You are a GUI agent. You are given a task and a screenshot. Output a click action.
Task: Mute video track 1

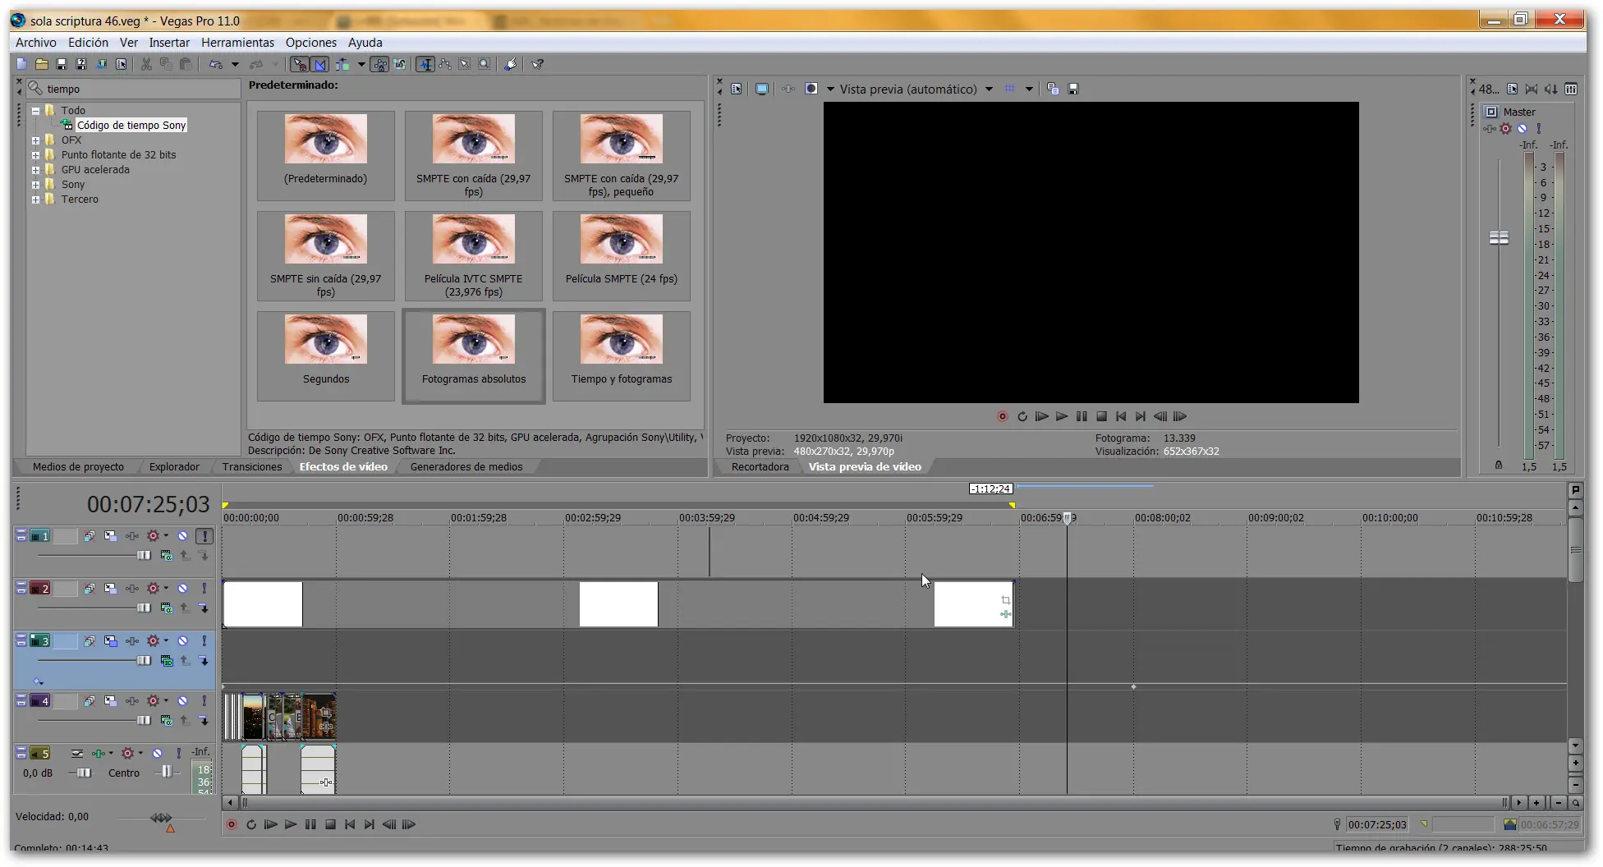tap(183, 536)
